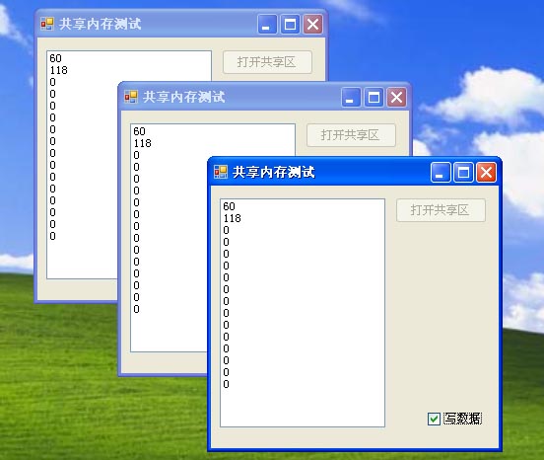Image resolution: width=544 pixels, height=460 pixels.
Task: Click the app icon in middle window title bar
Action: coord(131,97)
